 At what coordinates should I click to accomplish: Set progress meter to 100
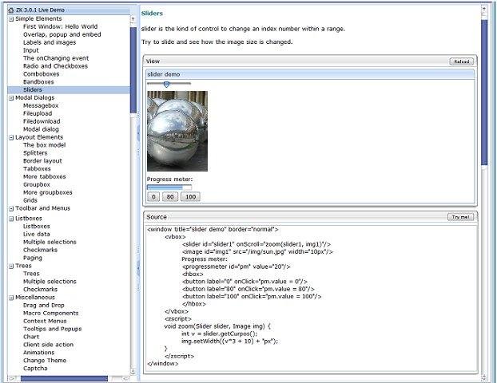point(190,197)
